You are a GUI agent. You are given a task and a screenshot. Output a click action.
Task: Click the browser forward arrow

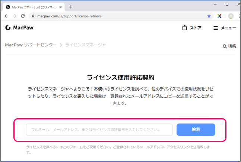[x=15, y=16]
